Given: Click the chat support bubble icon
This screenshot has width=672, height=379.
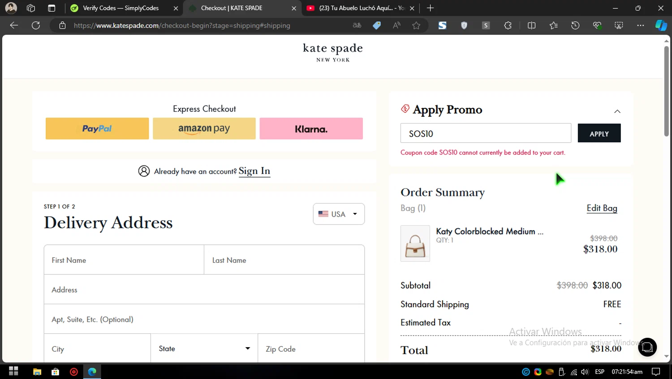Looking at the screenshot, I should coord(647,347).
